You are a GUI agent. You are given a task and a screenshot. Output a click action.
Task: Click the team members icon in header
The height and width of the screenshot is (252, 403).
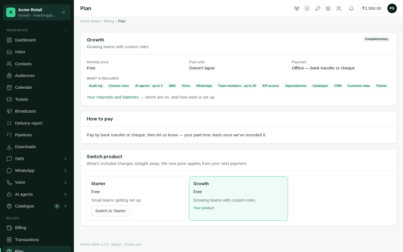pyautogui.click(x=339, y=8)
